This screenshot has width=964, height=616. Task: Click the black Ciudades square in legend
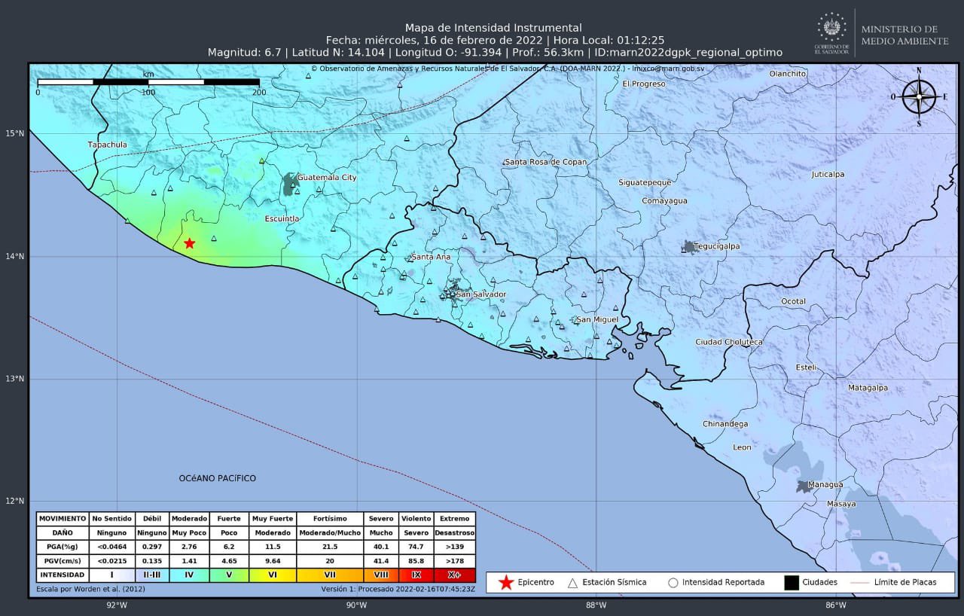point(791,582)
